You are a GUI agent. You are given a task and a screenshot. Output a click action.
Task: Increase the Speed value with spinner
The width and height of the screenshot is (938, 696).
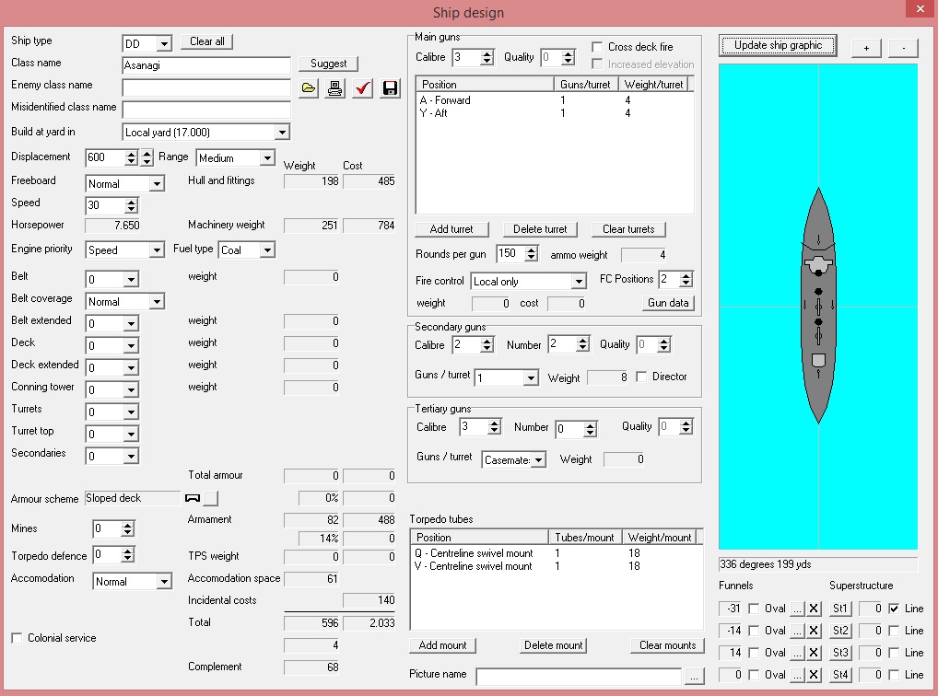pos(132,203)
